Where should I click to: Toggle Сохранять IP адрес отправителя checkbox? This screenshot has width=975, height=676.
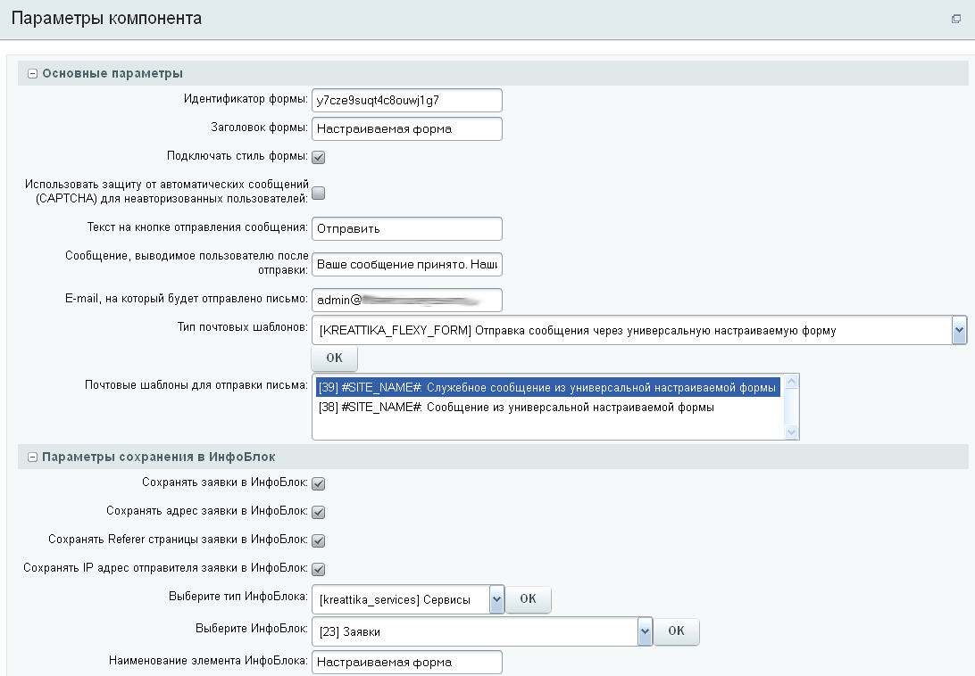tap(318, 569)
